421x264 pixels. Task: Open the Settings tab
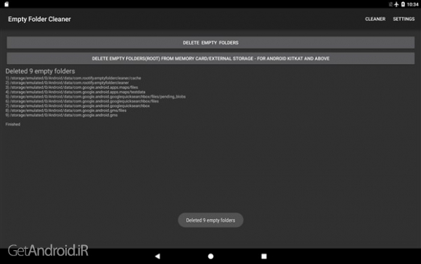click(x=404, y=19)
